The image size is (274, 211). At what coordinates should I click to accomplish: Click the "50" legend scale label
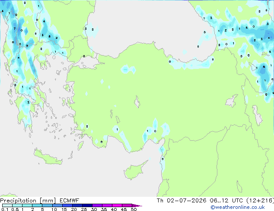(x=134, y=209)
